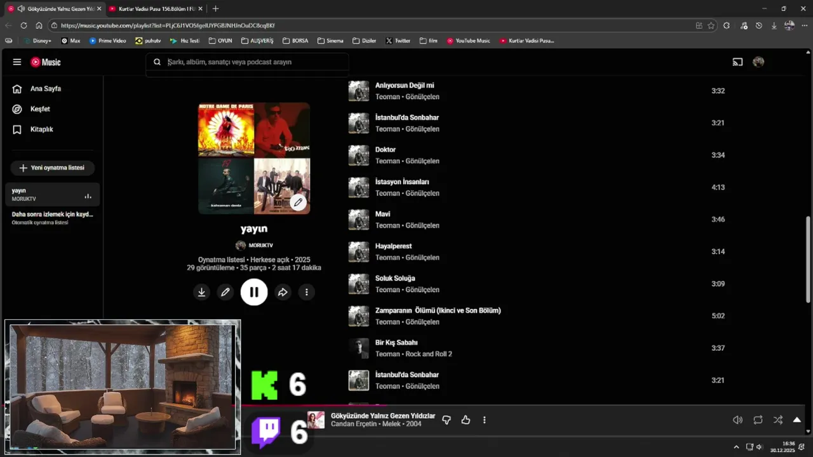Open Teoman artist link under Mavi
Viewport: 813px width, 457px height.
click(x=387, y=226)
